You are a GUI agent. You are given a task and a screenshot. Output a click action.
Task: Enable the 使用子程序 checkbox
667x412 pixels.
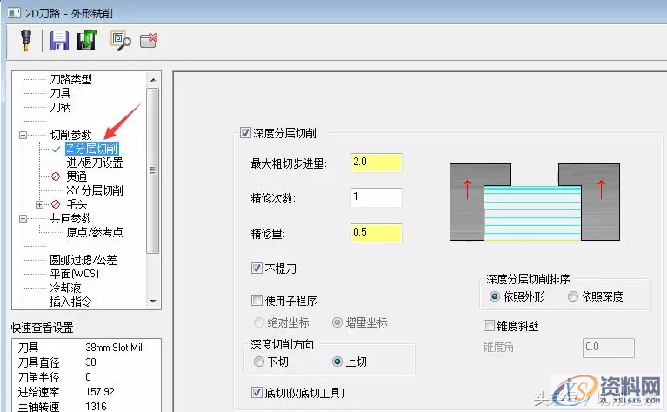257,301
